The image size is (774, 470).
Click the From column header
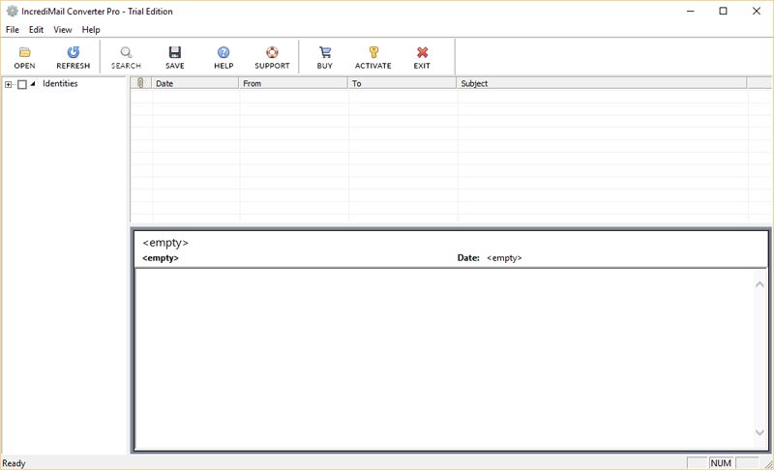292,84
